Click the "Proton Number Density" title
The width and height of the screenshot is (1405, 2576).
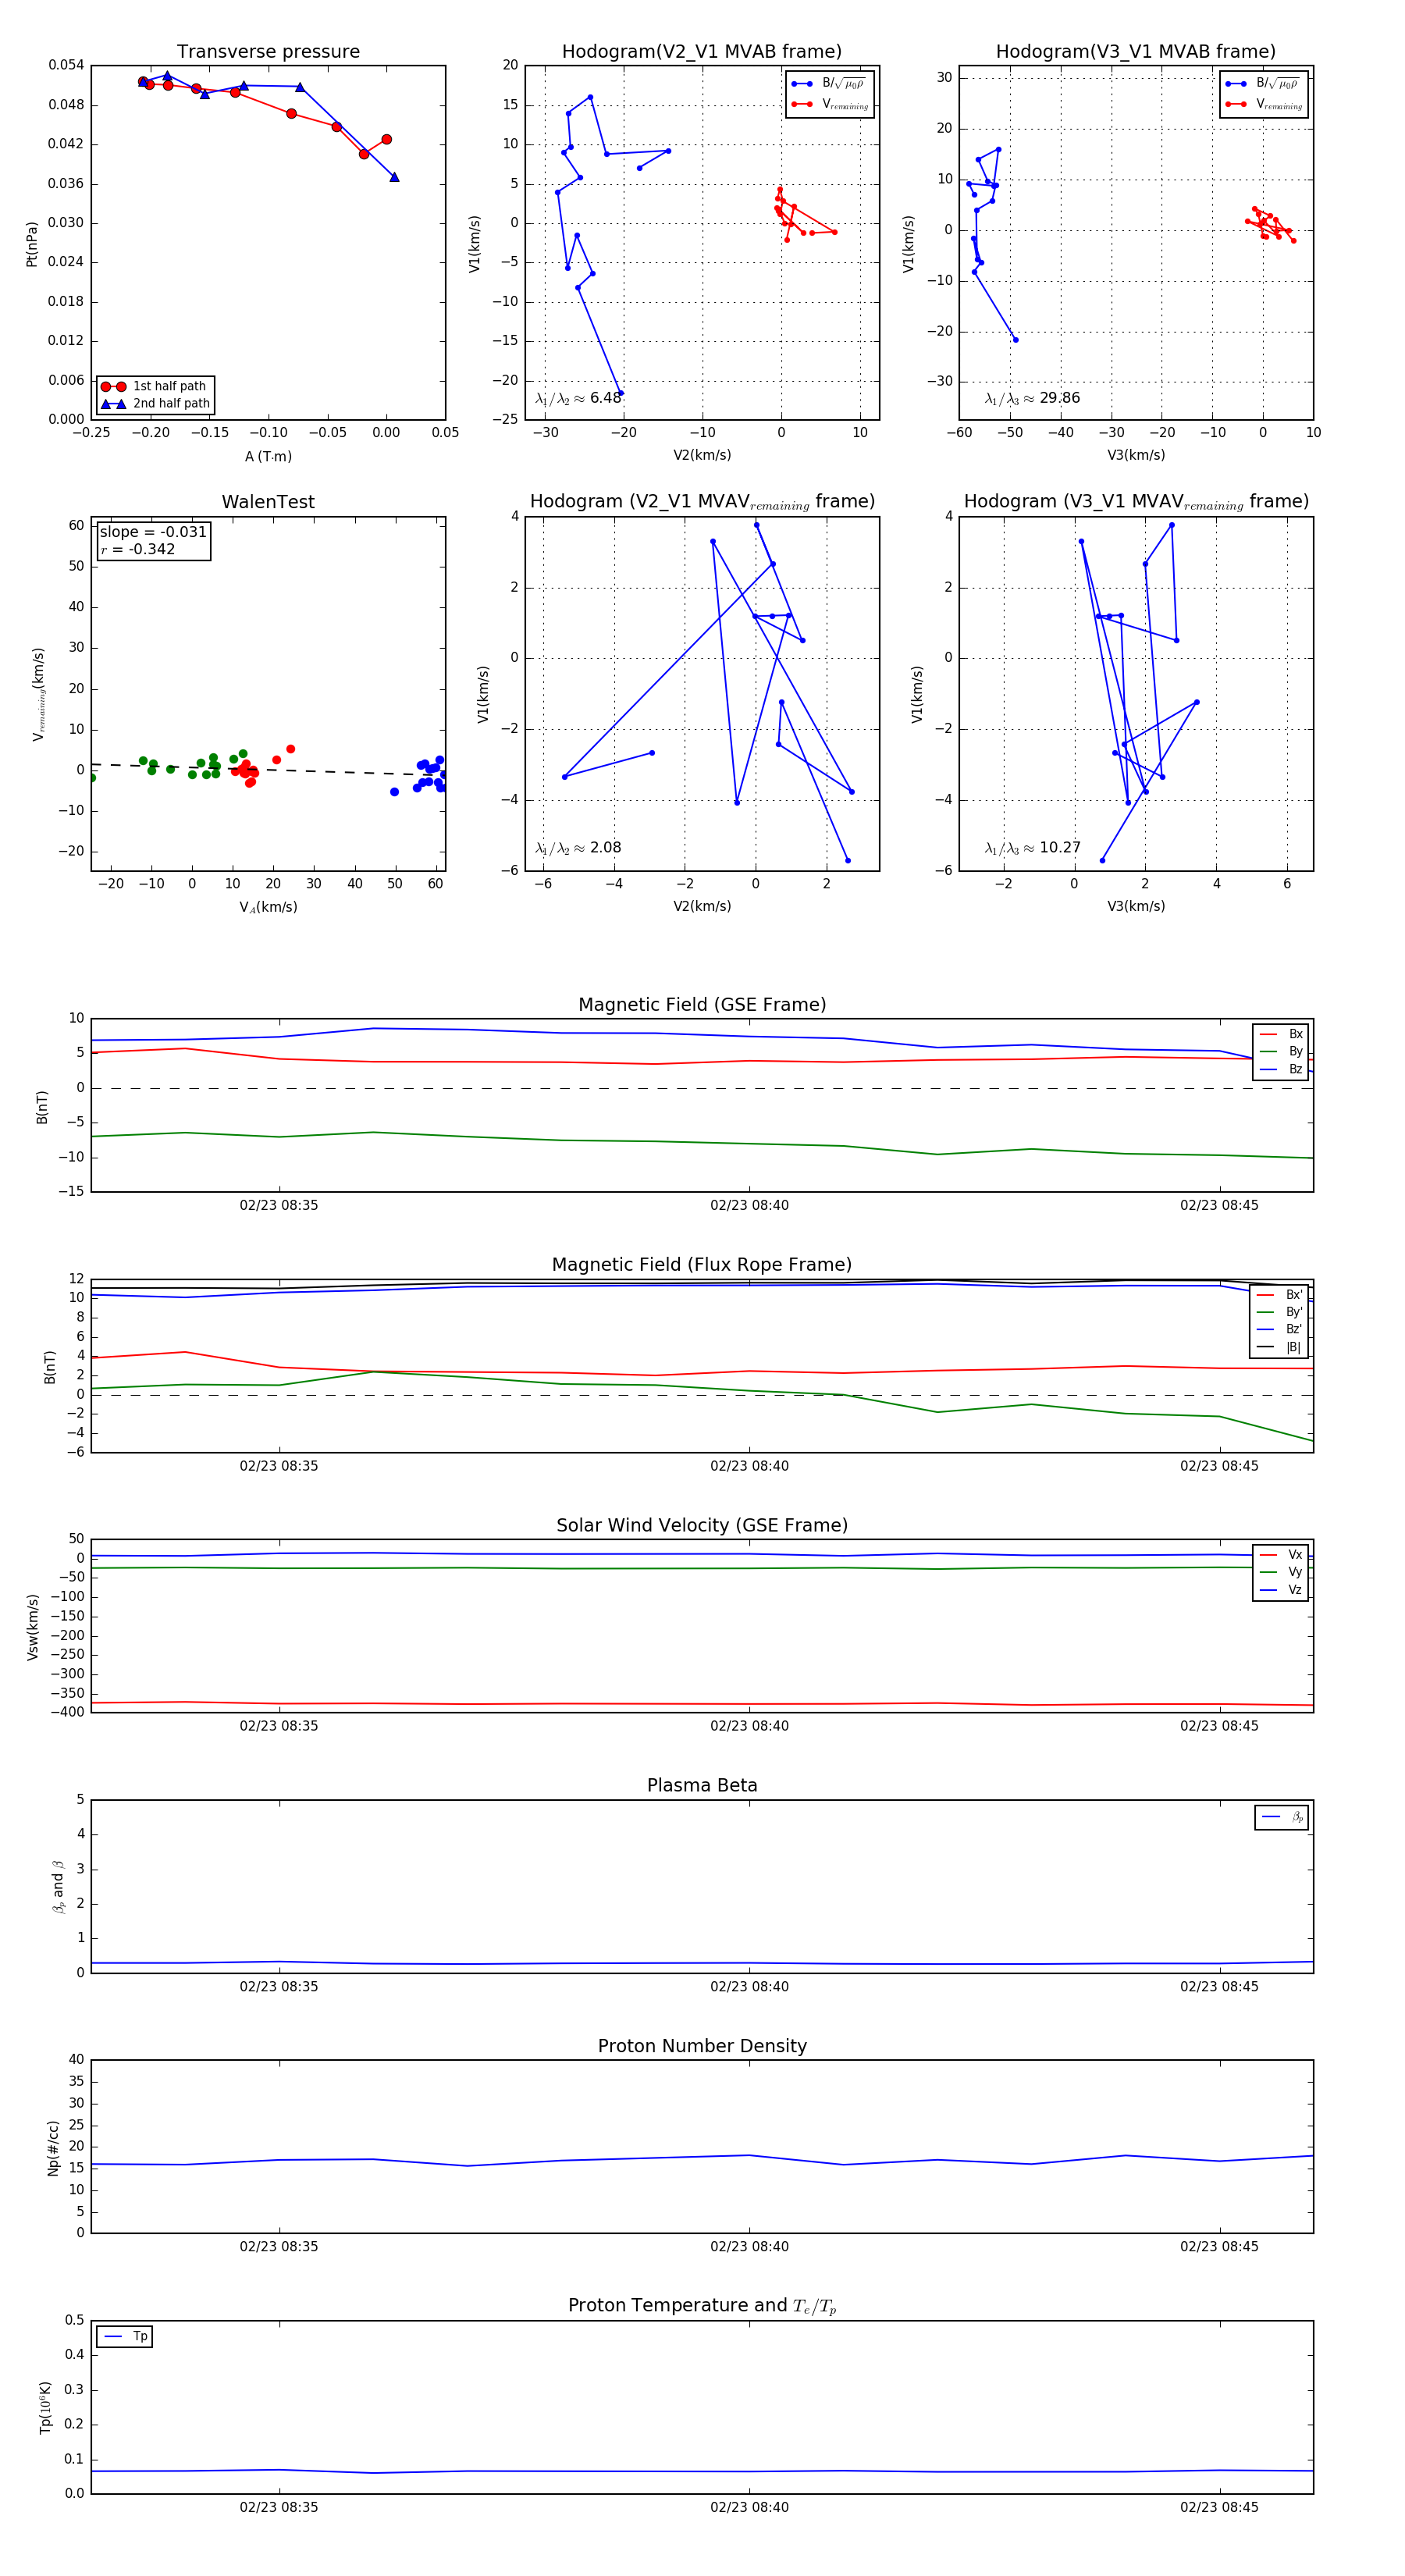tap(702, 2045)
